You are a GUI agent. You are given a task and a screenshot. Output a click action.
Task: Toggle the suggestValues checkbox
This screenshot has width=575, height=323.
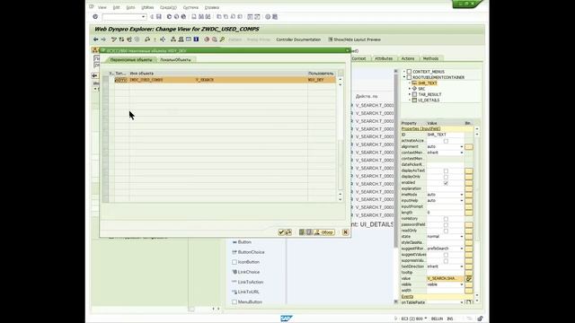click(x=446, y=255)
